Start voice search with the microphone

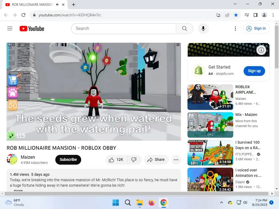coord(203,28)
